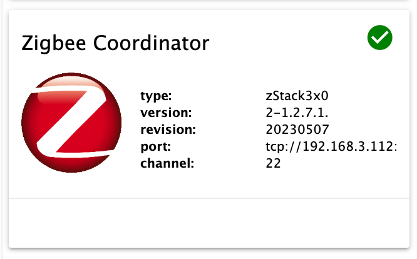Click the "revision:" field label
This screenshot has height=259, width=417.
point(168,130)
